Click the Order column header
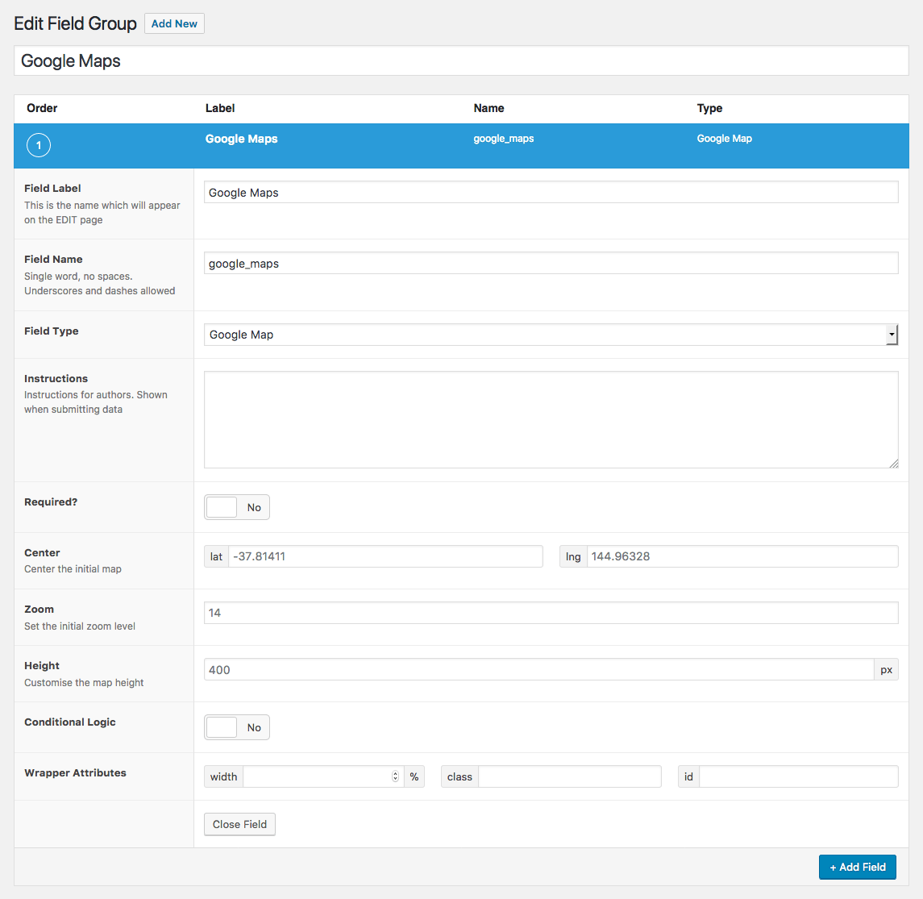 click(42, 108)
